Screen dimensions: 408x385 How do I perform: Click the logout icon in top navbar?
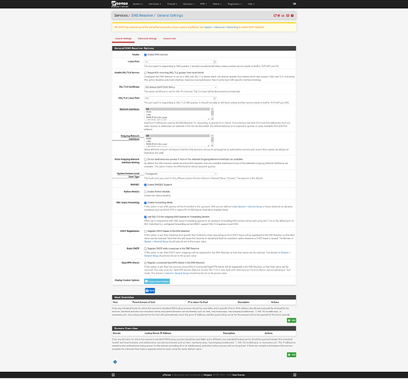point(294,4)
